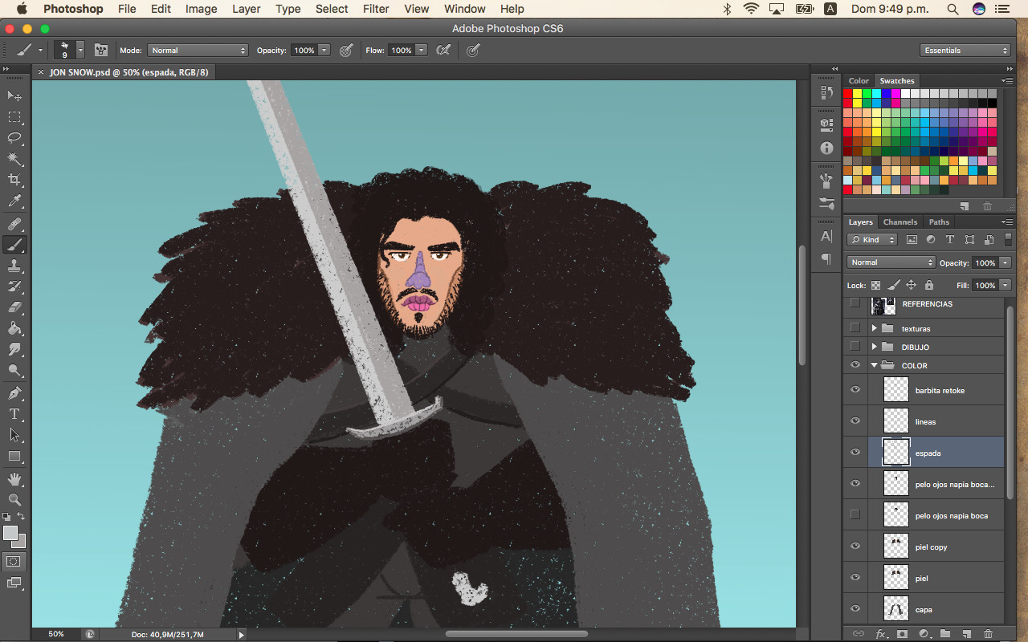Open the Layer menu

point(246,9)
